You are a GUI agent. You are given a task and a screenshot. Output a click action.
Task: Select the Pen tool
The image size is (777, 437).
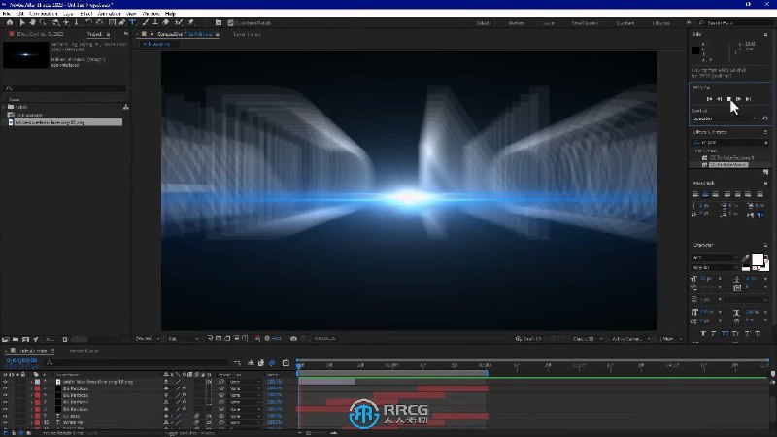coord(122,22)
